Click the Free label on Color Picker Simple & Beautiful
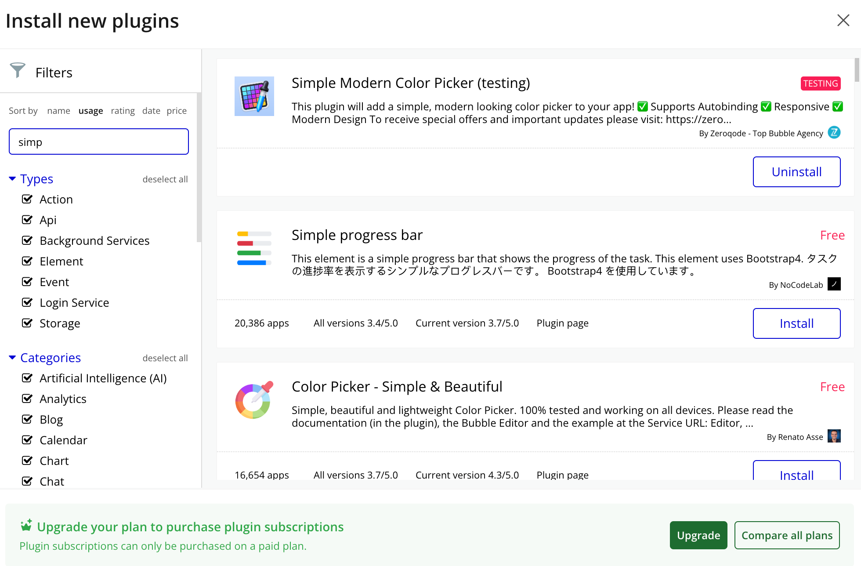This screenshot has width=861, height=566. coord(832,387)
